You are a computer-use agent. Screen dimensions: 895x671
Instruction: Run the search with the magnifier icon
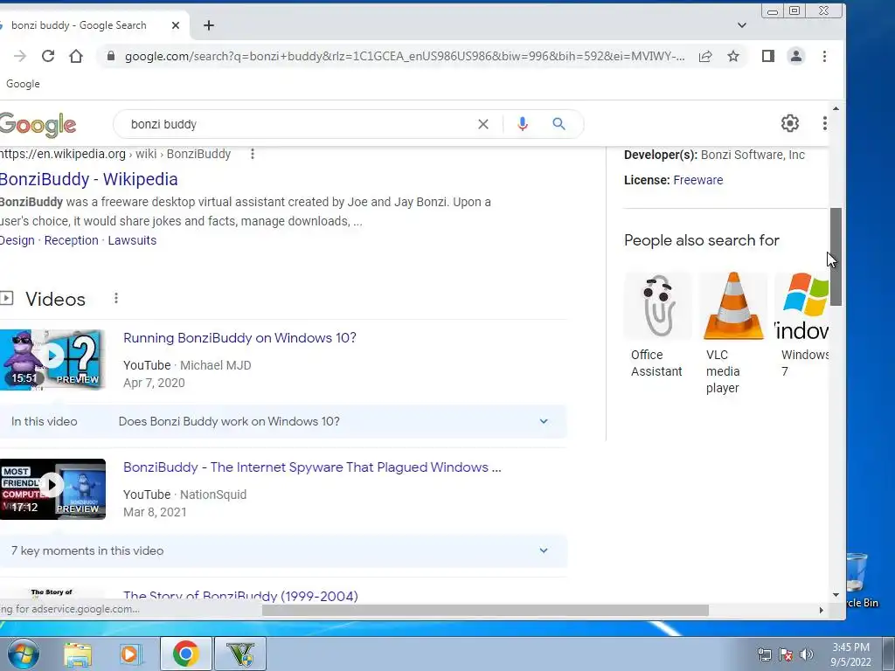tap(559, 124)
